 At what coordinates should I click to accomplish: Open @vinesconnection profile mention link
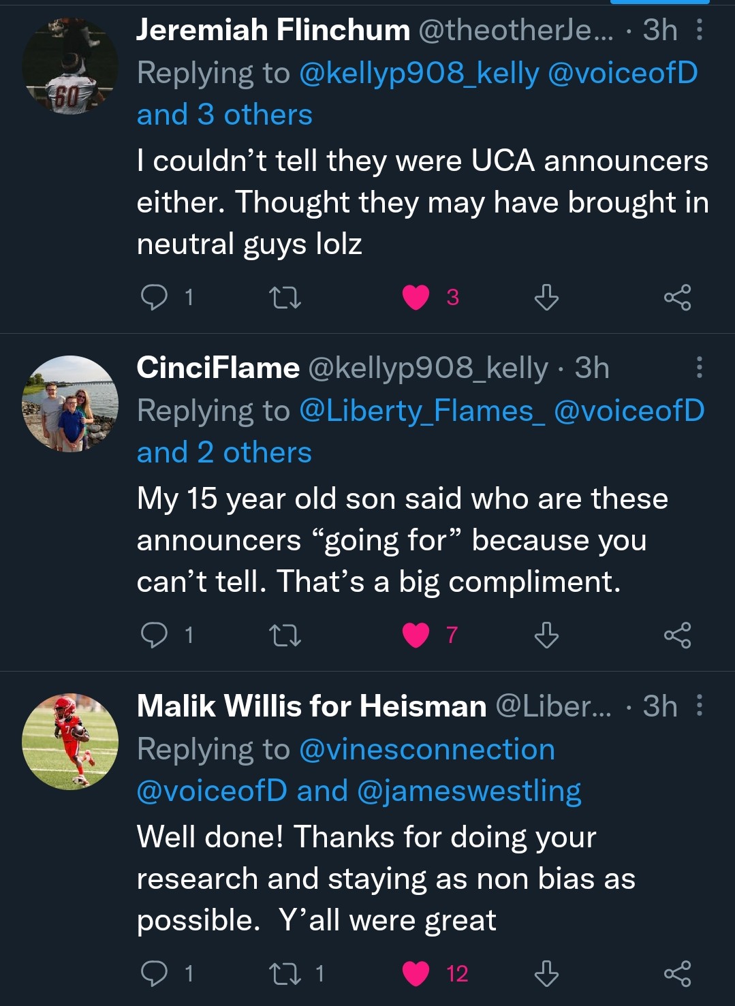click(x=427, y=749)
